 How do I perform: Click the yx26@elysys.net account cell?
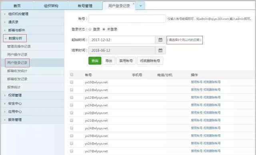pyautogui.click(x=96, y=143)
